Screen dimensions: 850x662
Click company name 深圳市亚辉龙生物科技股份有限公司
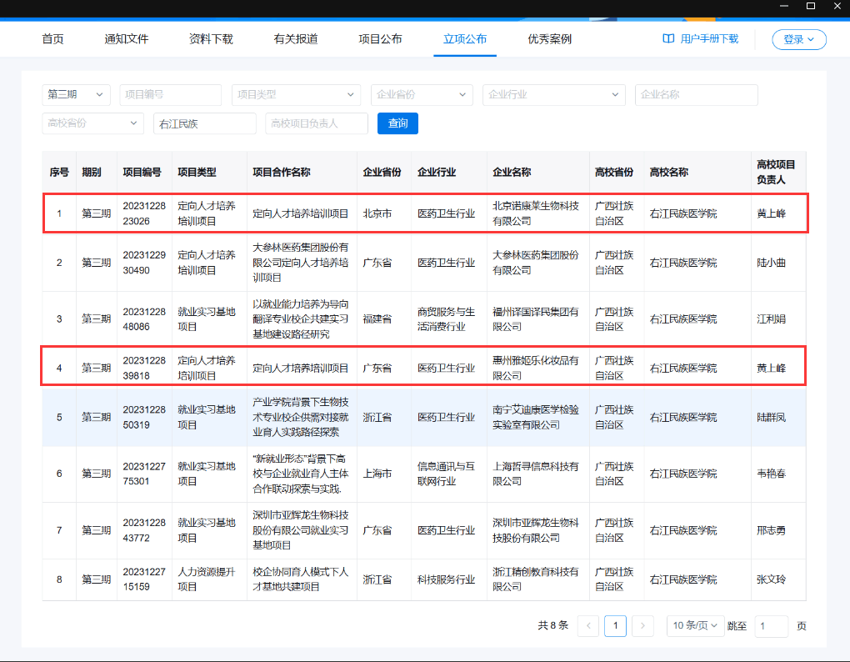click(536, 530)
